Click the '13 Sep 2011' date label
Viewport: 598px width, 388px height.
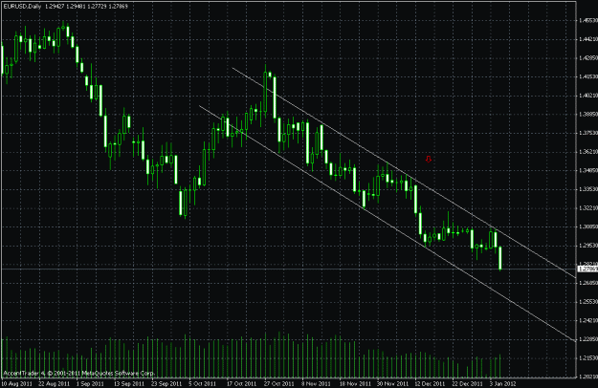coord(129,383)
